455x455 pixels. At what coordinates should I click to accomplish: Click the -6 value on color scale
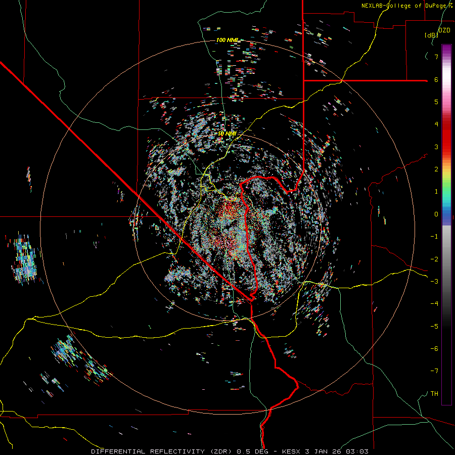434,349
